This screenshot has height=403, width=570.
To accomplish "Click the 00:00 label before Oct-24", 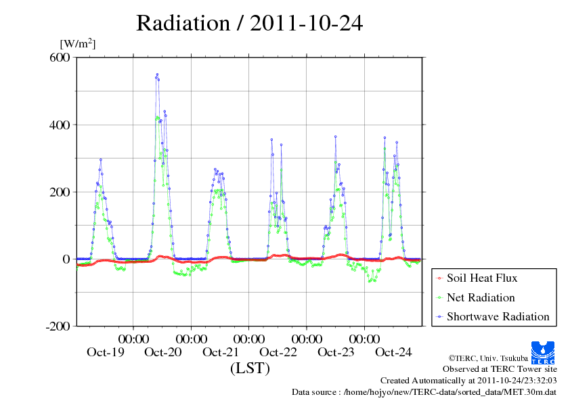I will pos(364,339).
